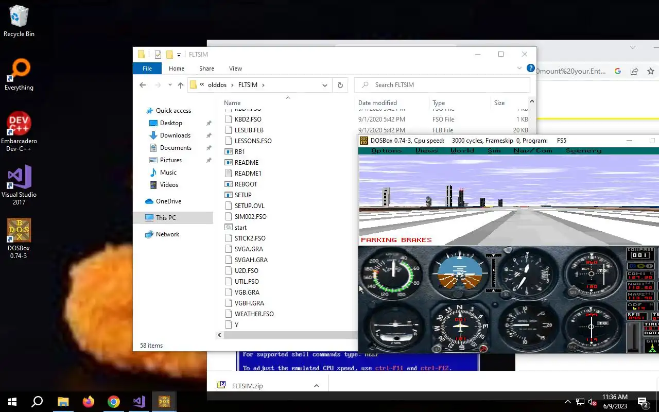Open the Windows Start menu
The width and height of the screenshot is (659, 412).
tap(12, 402)
